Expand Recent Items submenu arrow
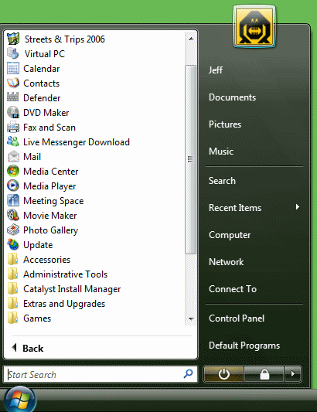Image resolution: width=317 pixels, height=412 pixels. coord(298,207)
